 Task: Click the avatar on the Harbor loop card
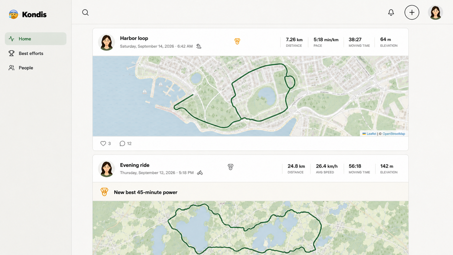point(106,42)
